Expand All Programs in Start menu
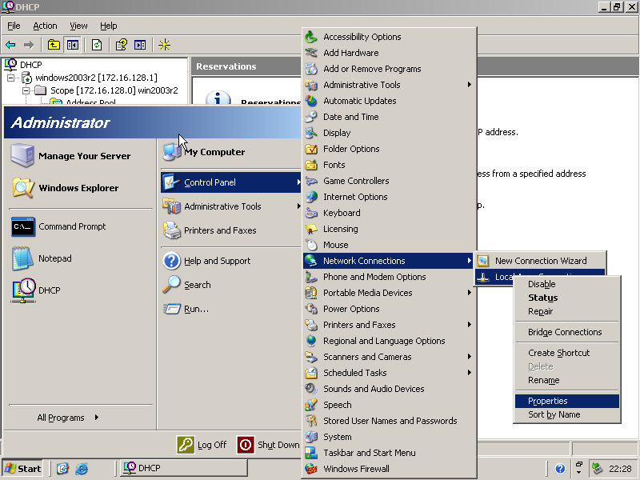Viewport: 640px width, 480px height. (x=67, y=417)
